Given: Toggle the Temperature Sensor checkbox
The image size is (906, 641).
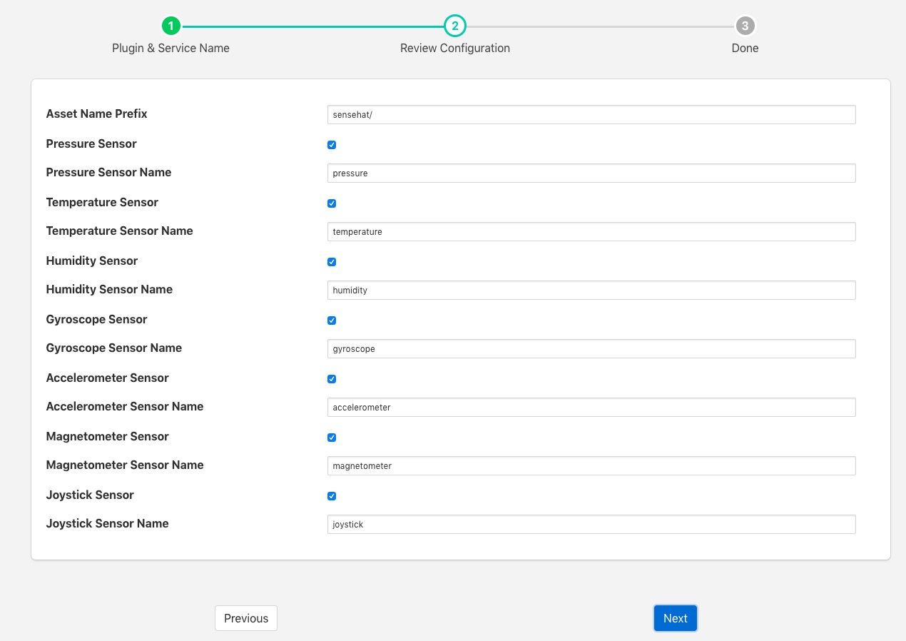Looking at the screenshot, I should (x=332, y=203).
